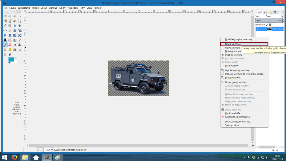286x161 pixels.
Task: Select the Shear tool
Action: (5, 35)
